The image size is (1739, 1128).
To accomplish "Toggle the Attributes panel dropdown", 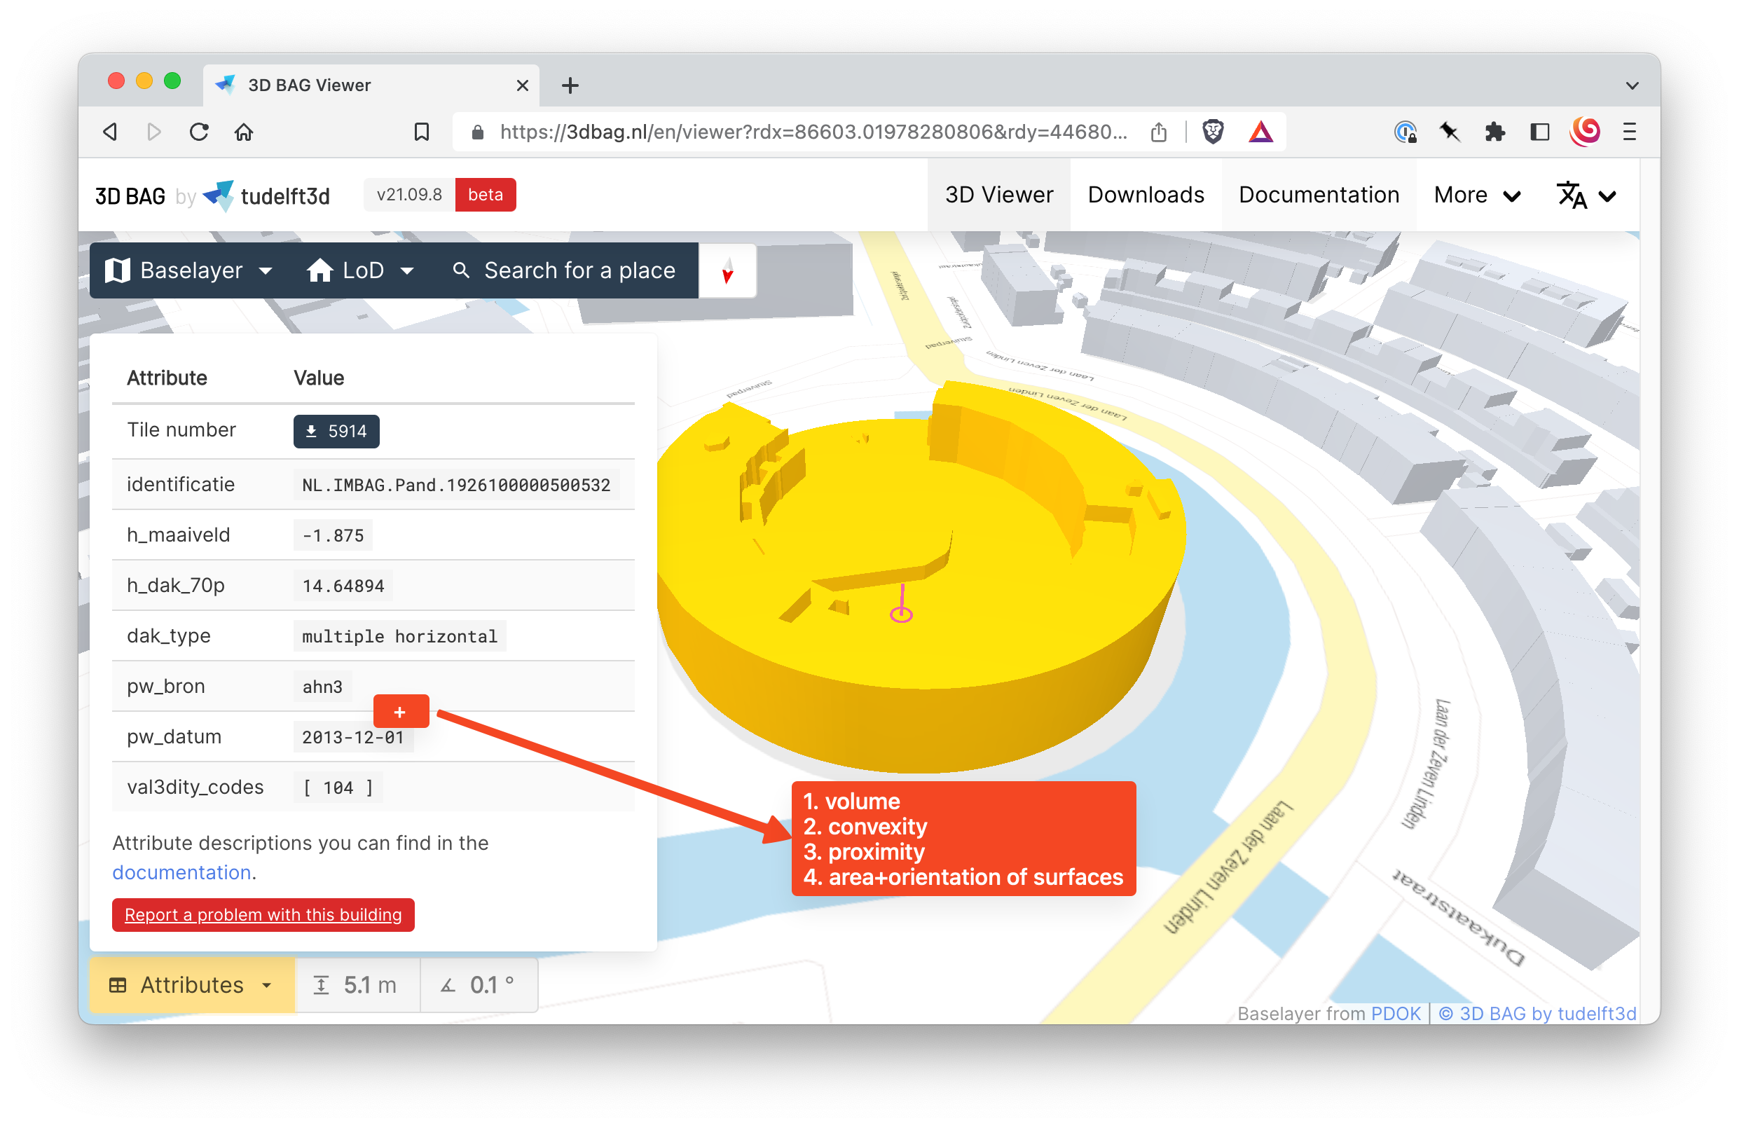I will pos(192,986).
